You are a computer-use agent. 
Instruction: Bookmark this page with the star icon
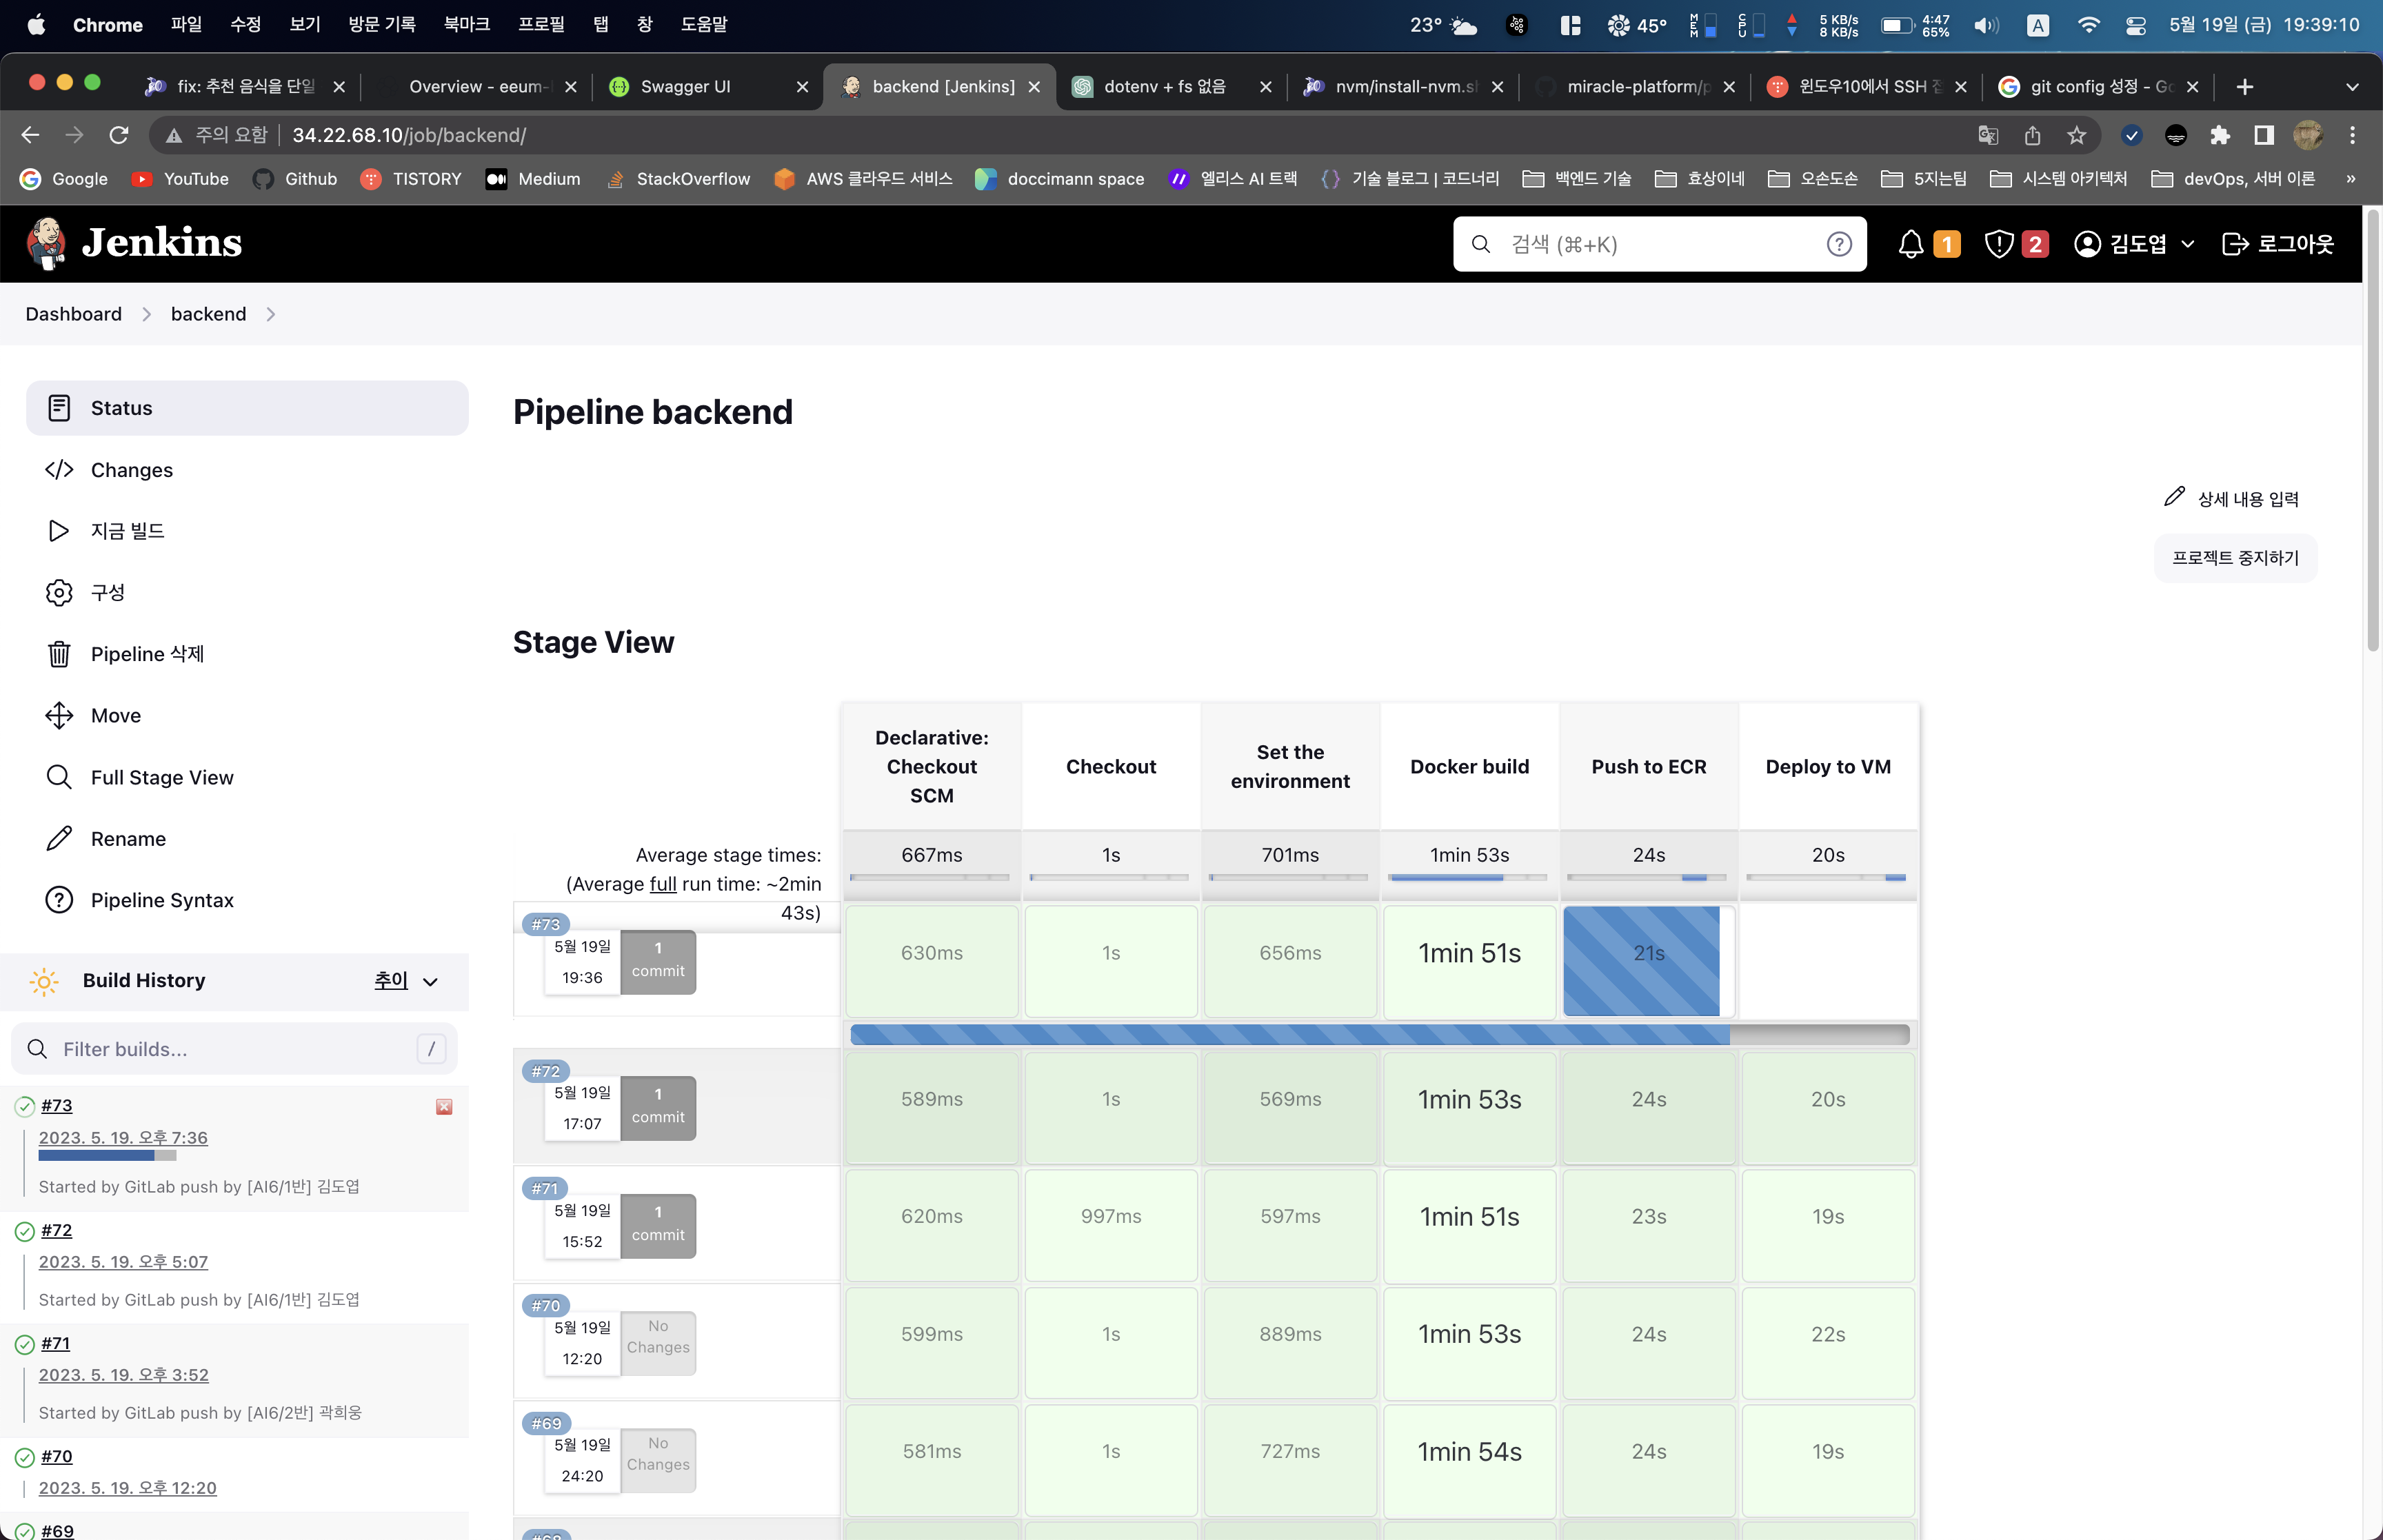pos(2076,135)
